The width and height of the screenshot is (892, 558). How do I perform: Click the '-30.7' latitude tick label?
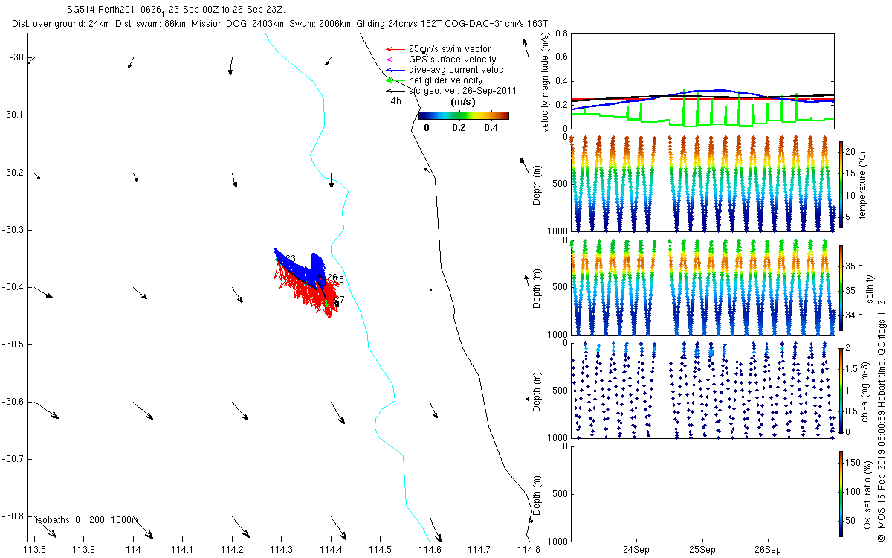13,459
